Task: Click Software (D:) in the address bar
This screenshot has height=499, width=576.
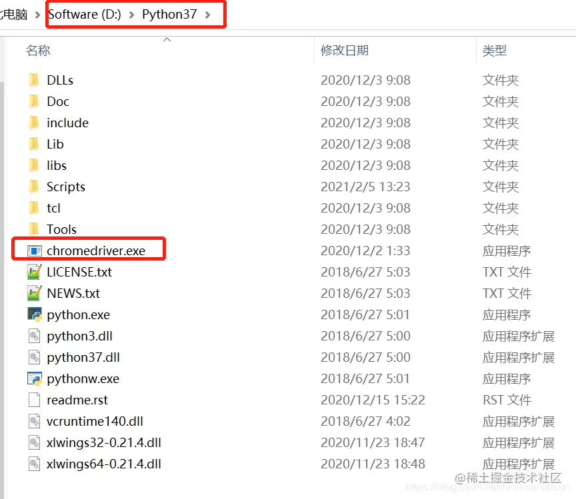Action: 85,14
